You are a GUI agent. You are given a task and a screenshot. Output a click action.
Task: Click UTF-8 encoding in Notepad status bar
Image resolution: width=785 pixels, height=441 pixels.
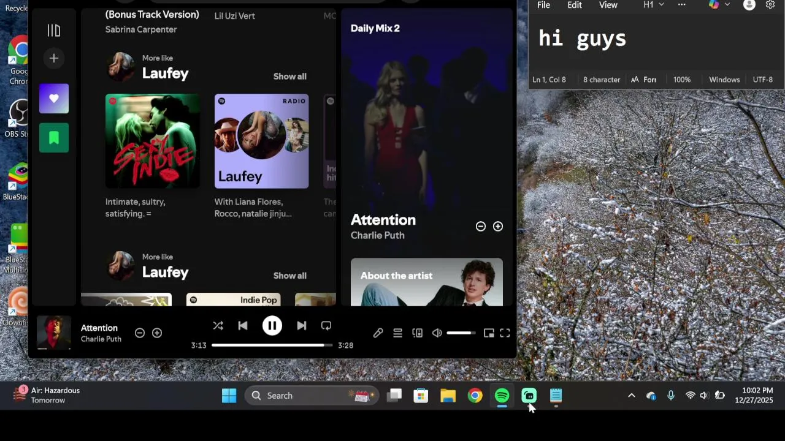763,80
